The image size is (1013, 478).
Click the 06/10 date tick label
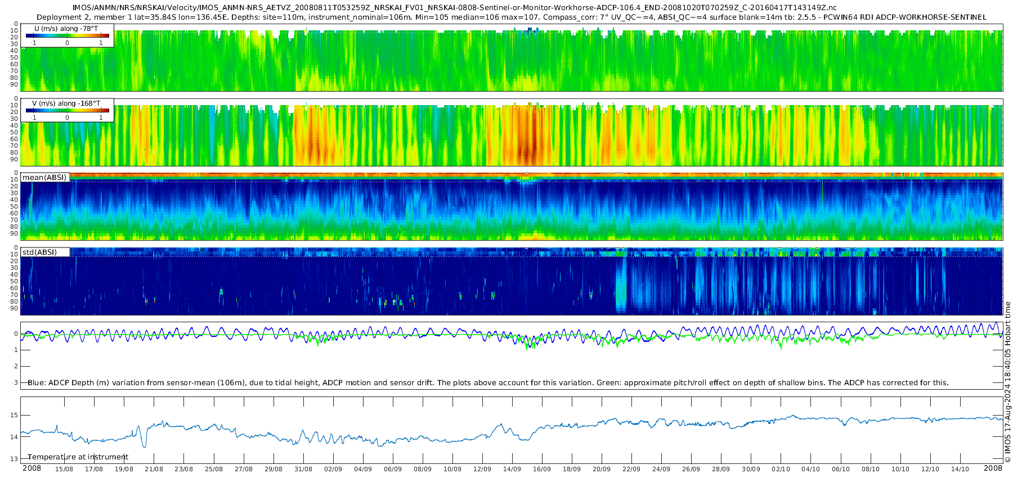click(x=840, y=469)
